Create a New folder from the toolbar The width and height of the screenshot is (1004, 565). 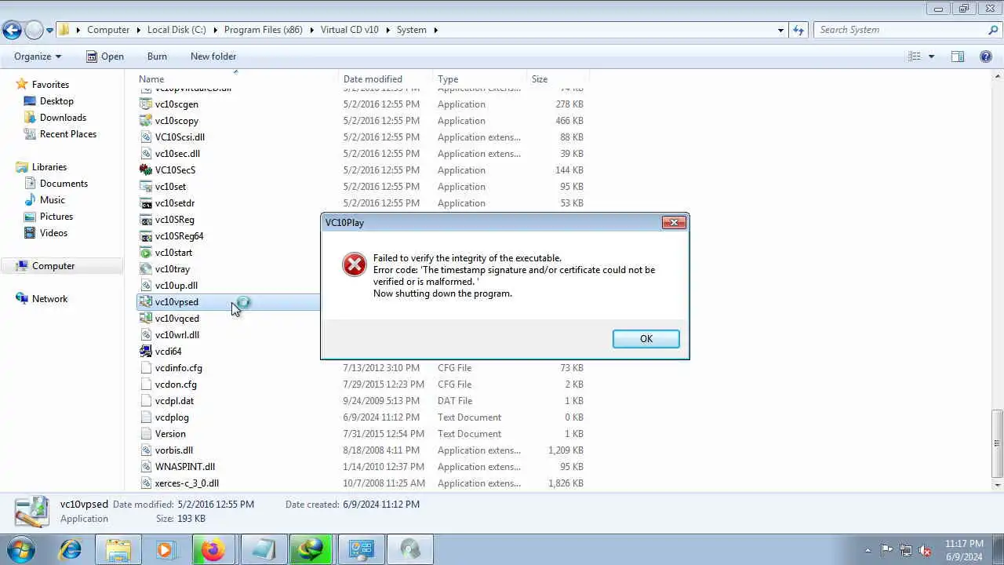click(x=213, y=56)
